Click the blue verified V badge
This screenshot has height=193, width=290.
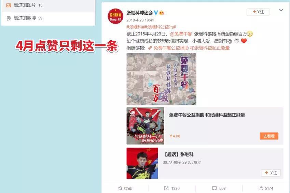click(x=156, y=13)
